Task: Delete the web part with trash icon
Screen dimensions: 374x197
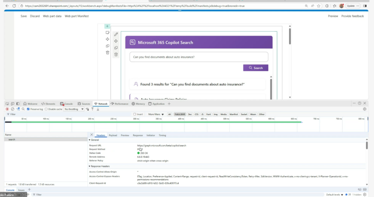Action: pyautogui.click(x=116, y=55)
